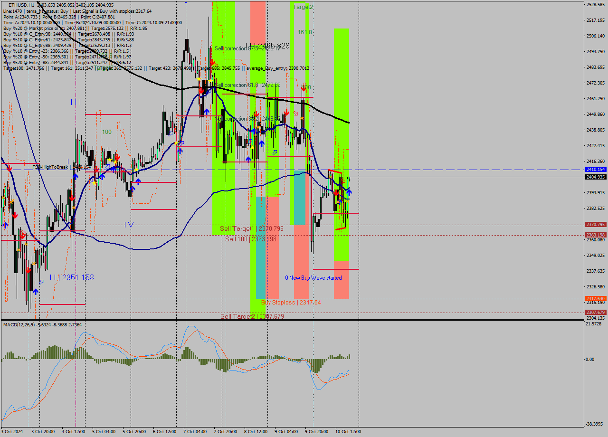
Task: Click the ETHUSD,H1 chart title text
Action: (x=21, y=5)
